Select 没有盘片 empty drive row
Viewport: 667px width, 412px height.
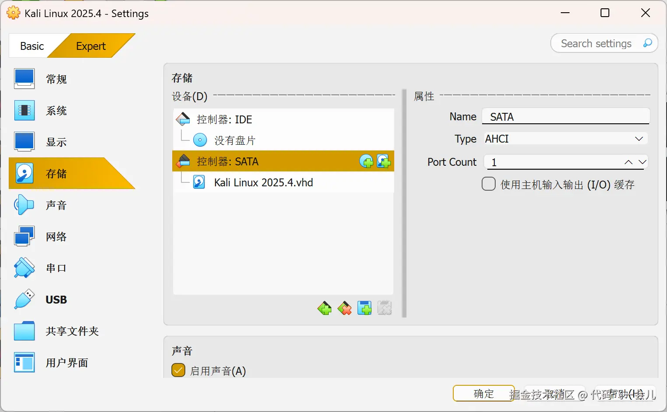click(283, 140)
